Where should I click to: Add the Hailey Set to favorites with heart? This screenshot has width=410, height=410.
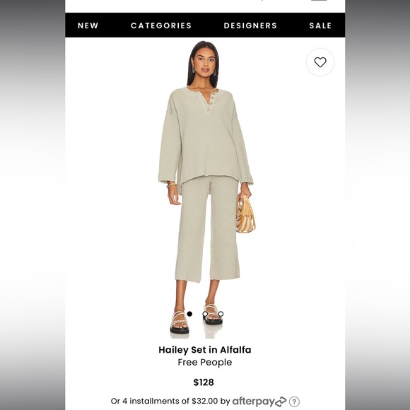tap(320, 62)
